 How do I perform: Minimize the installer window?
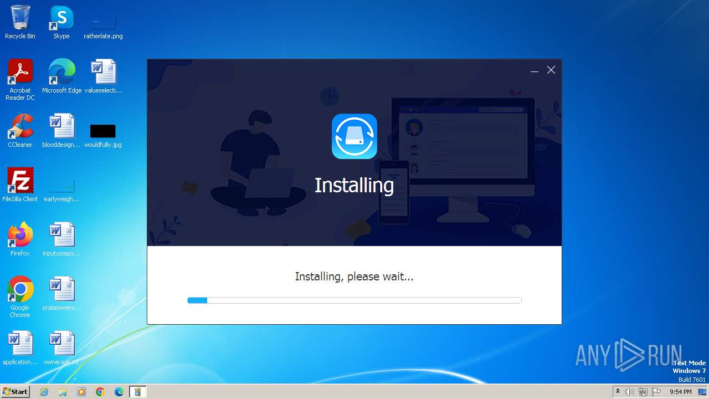[535, 70]
